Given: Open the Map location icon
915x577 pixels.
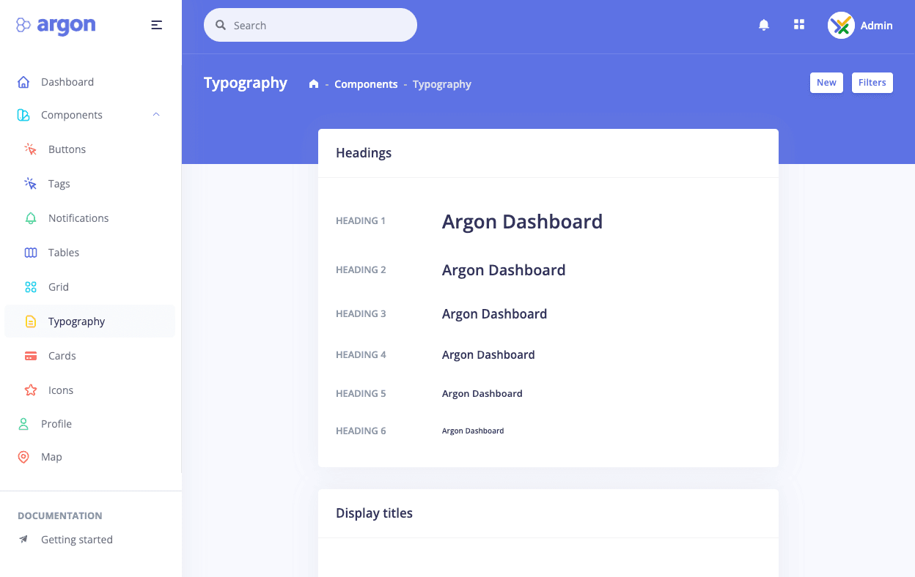Looking at the screenshot, I should [x=25, y=456].
